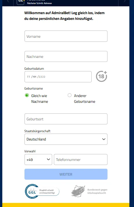
Task: Click the 'Vorwahl' label text
Action: pyautogui.click(x=30, y=151)
